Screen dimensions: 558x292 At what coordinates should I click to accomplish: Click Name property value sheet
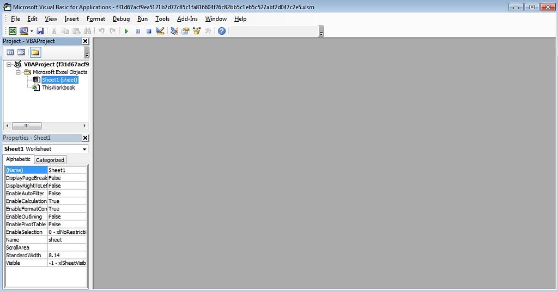click(x=67, y=240)
